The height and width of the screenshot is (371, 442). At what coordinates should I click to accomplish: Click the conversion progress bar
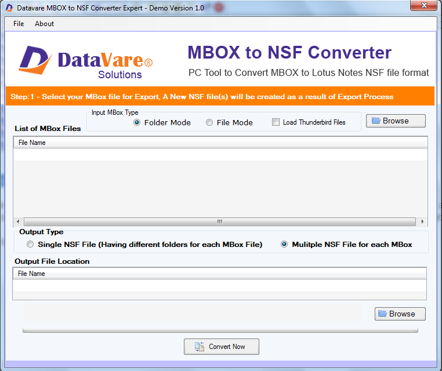[220, 331]
